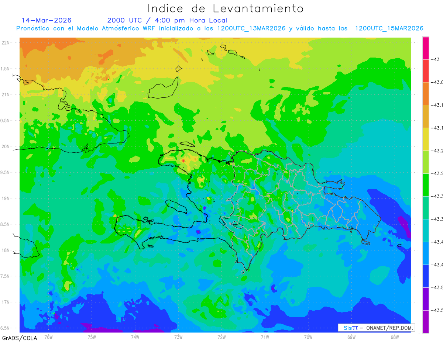The height and width of the screenshot is (342, 443).
Task: Click the ONAMET/REP.DOM. attribution box
Action: click(377, 328)
